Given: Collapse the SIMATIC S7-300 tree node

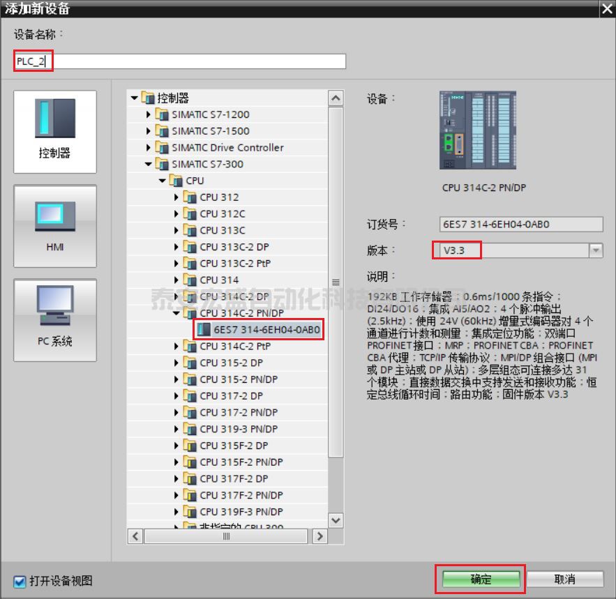Looking at the screenshot, I should click(149, 165).
